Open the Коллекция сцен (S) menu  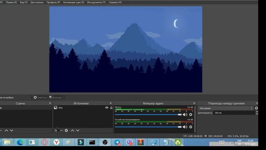[74, 2]
